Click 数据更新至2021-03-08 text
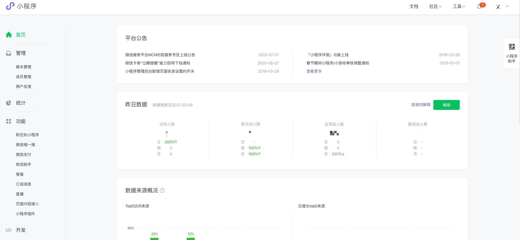 click(173, 105)
